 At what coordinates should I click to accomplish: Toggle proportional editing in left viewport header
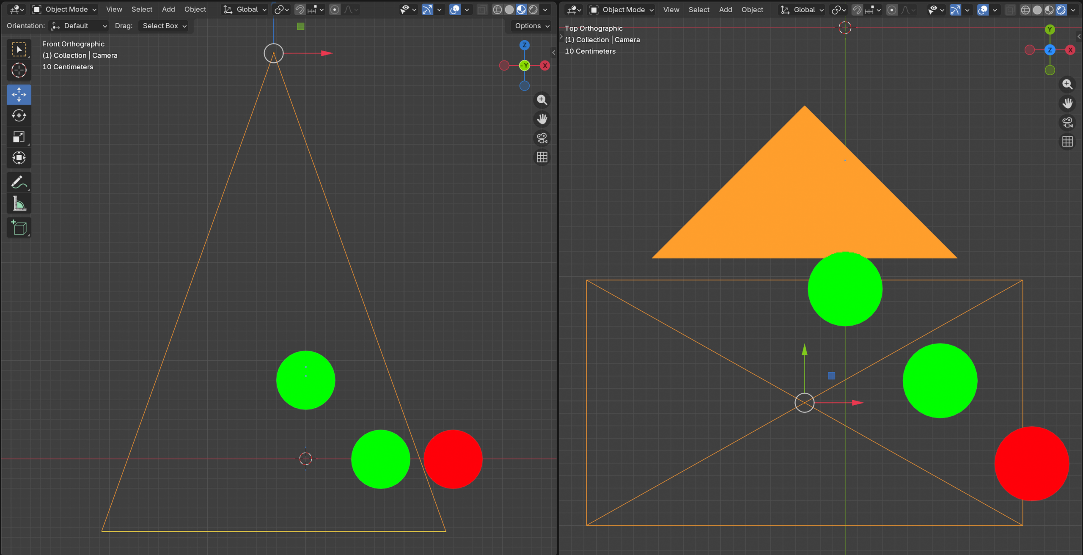tap(335, 9)
